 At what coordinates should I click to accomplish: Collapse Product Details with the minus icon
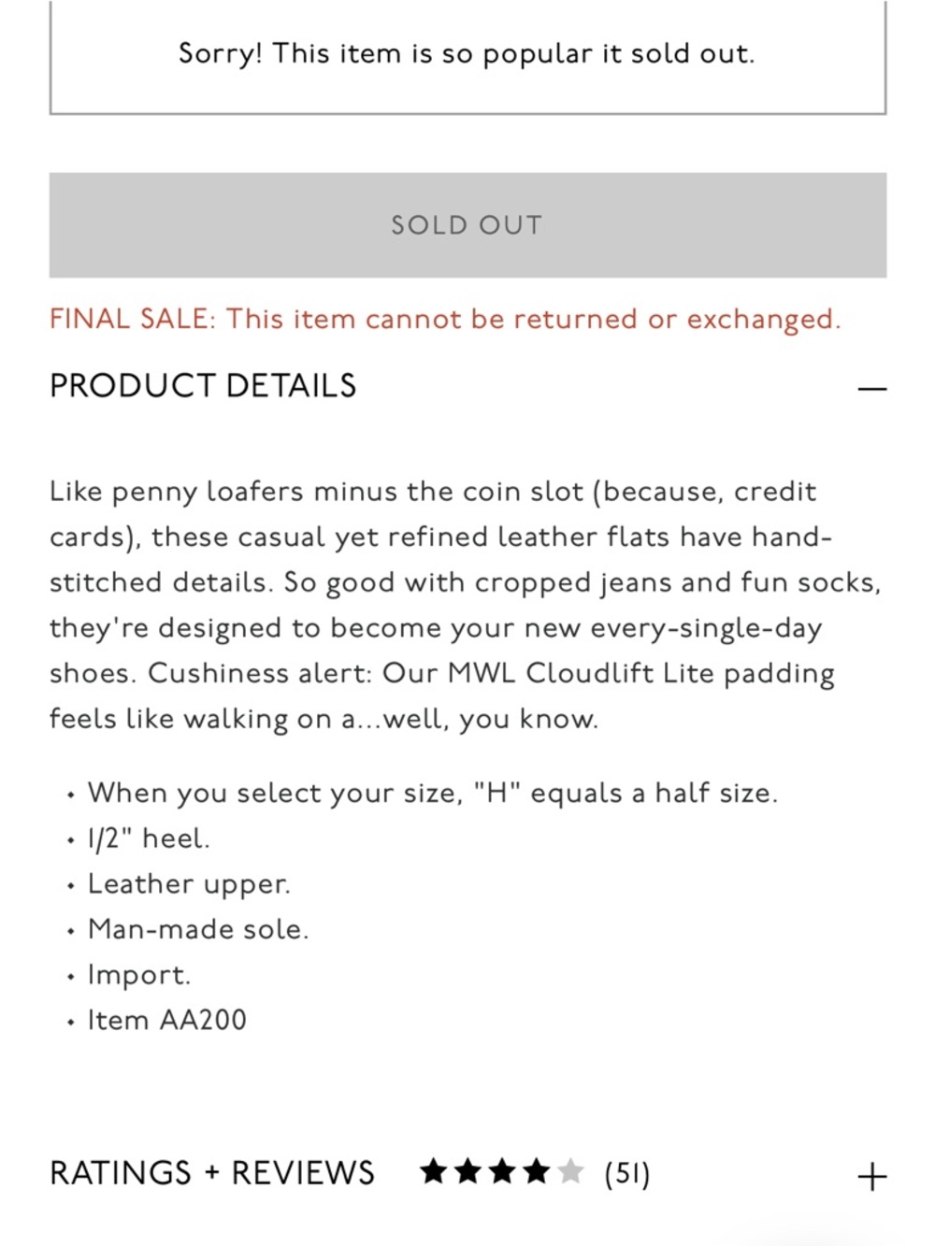coord(871,388)
